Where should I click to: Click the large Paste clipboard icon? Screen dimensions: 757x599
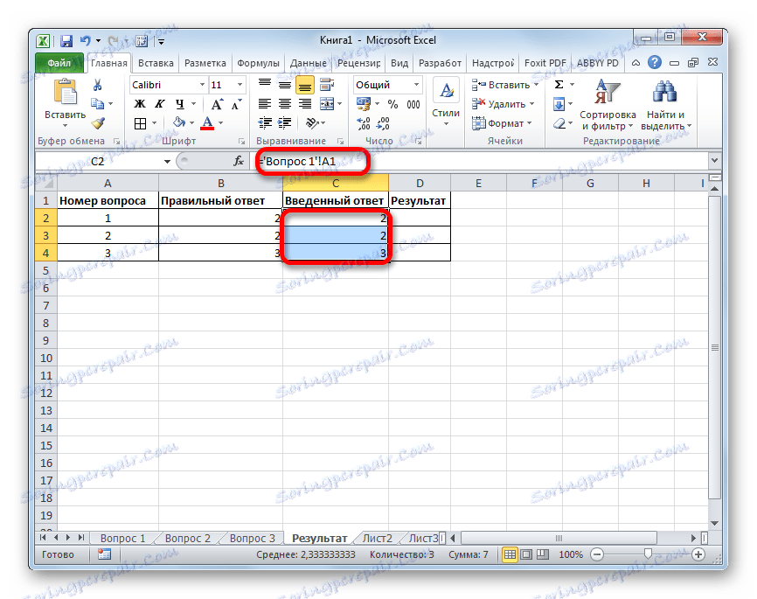pyautogui.click(x=66, y=92)
